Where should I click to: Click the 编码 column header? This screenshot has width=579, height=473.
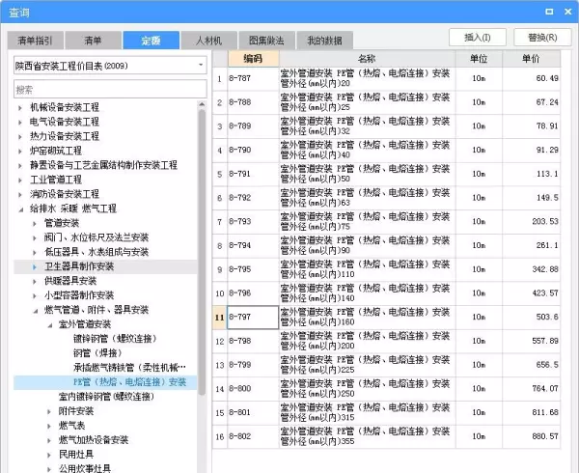click(x=253, y=58)
